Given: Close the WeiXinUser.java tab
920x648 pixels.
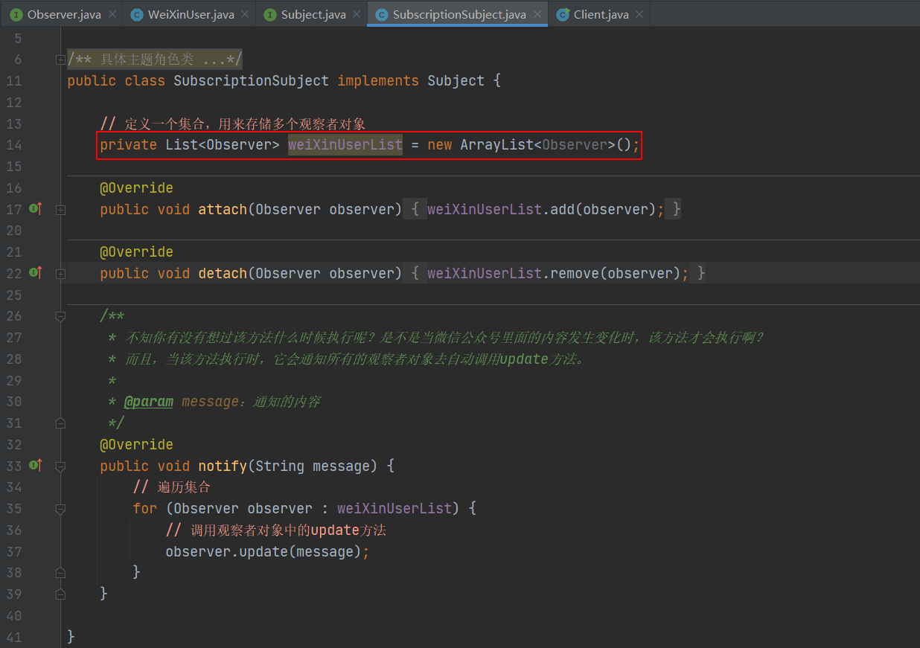Looking at the screenshot, I should pyautogui.click(x=246, y=14).
